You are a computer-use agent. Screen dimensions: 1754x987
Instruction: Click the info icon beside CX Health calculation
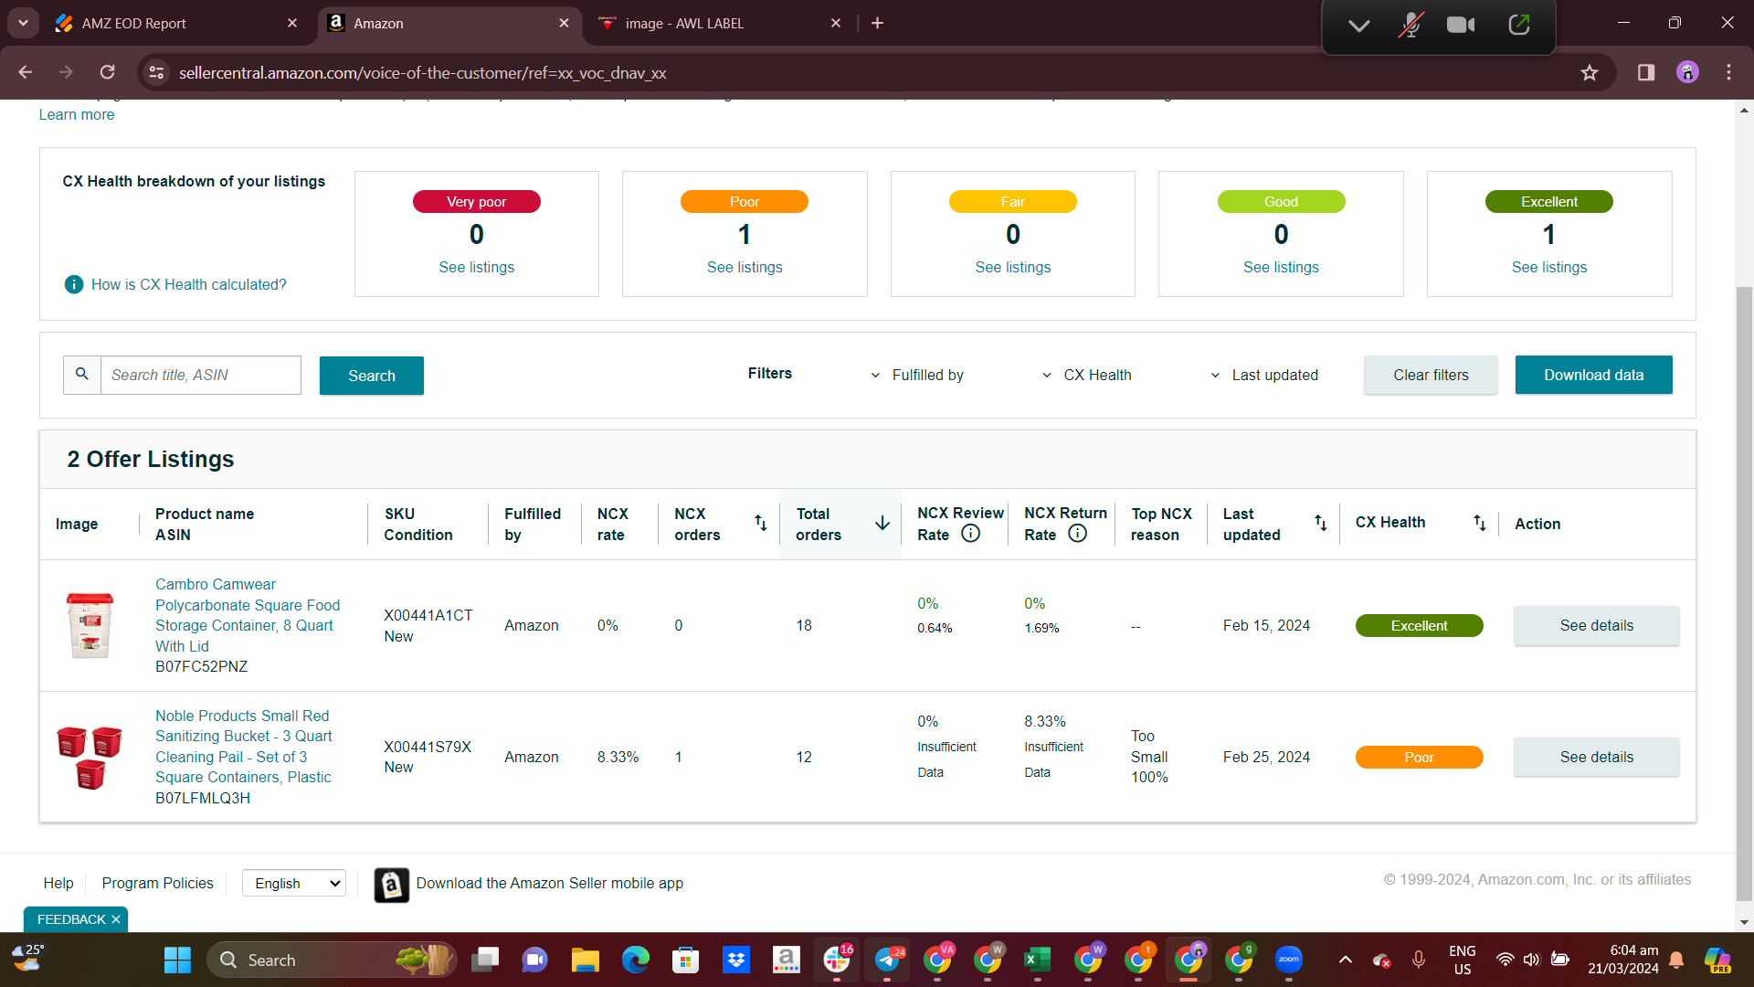(74, 284)
